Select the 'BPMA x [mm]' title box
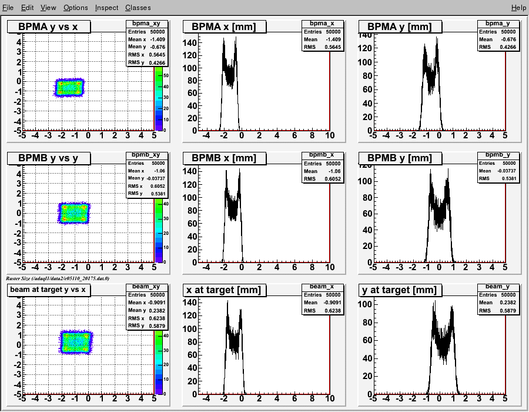Screen dimensions: 529x412 (225, 26)
